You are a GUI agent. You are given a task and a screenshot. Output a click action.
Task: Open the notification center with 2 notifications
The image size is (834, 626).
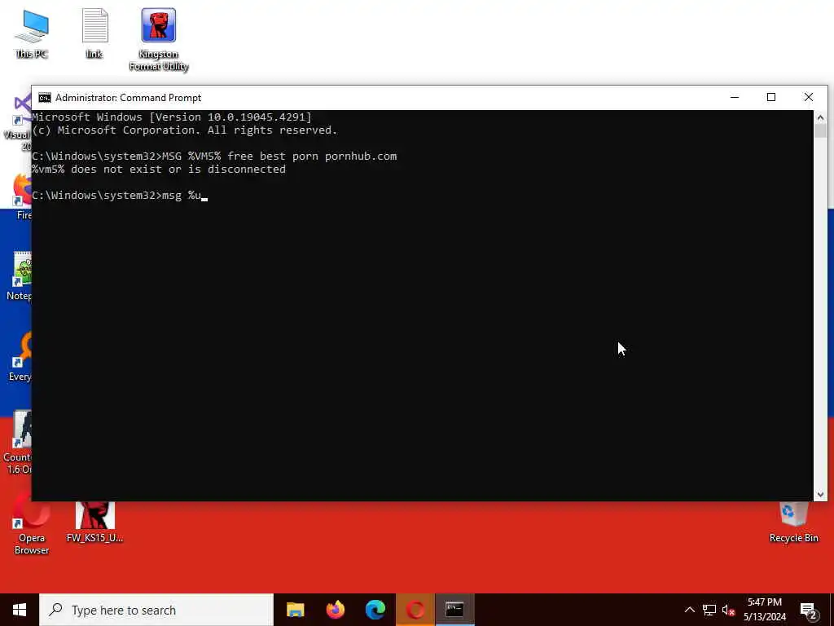pyautogui.click(x=809, y=610)
